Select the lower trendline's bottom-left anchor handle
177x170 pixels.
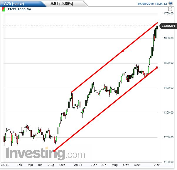(x=55, y=151)
